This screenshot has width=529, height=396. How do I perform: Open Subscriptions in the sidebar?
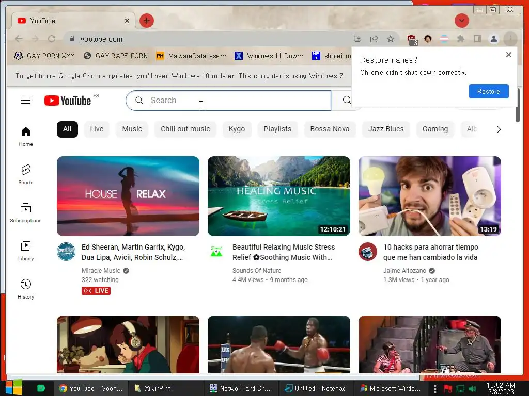pos(26,213)
